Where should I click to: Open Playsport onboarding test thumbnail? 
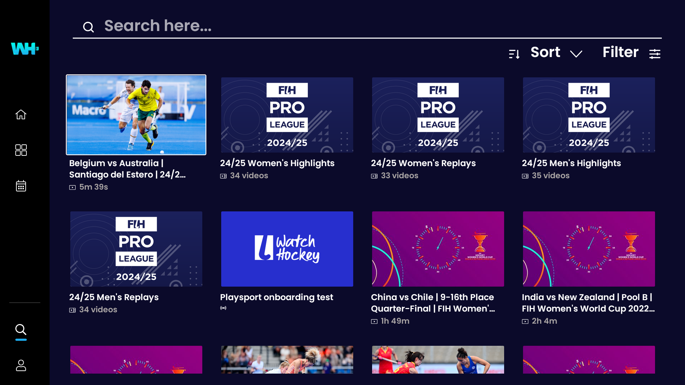click(287, 249)
